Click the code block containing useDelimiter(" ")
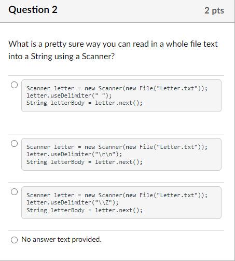 [x=121, y=95]
